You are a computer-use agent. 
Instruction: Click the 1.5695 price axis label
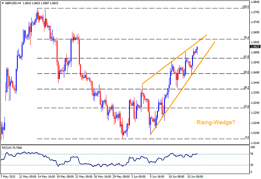pyautogui.click(x=256, y=32)
